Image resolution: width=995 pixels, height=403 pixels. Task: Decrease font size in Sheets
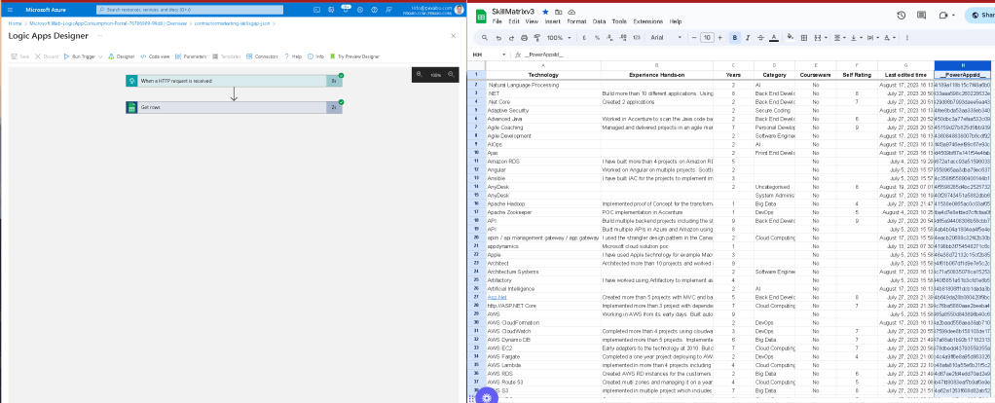pyautogui.click(x=695, y=37)
